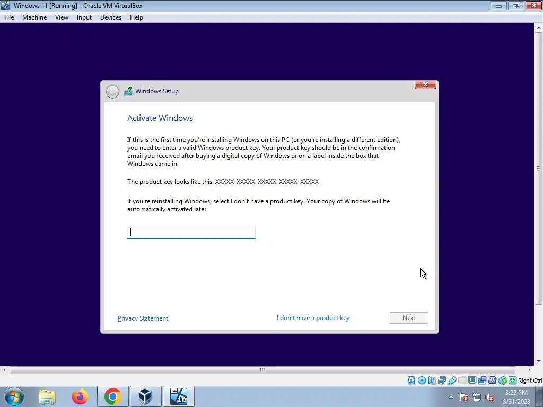Focus the product key input field

(x=191, y=233)
